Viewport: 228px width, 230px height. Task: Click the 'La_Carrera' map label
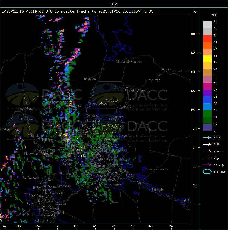point(31,178)
